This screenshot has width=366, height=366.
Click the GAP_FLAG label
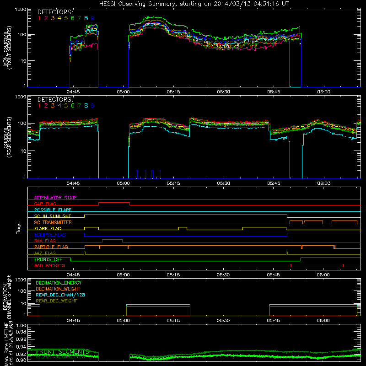(45, 204)
